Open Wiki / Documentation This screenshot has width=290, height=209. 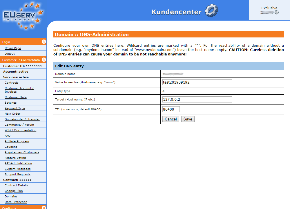coord(20,130)
